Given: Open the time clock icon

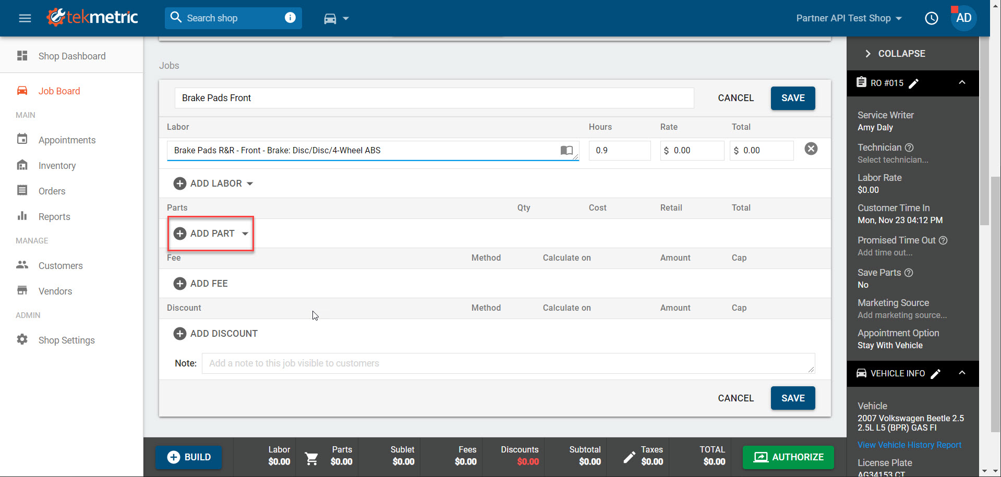Looking at the screenshot, I should click(x=931, y=18).
